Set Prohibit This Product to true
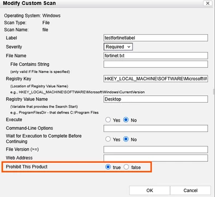Viewport: 215px width, 197px height. click(108, 167)
